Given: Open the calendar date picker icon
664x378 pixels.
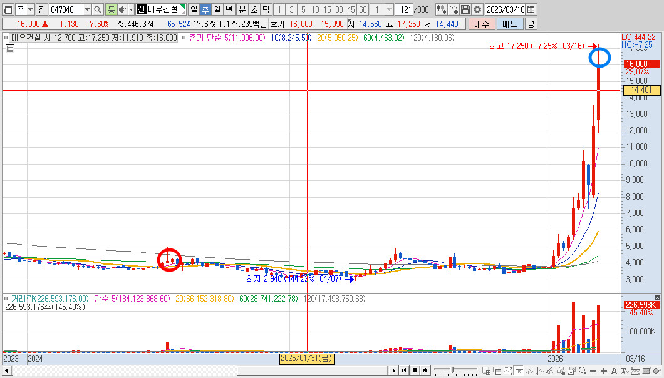Looking at the screenshot, I should [x=531, y=9].
